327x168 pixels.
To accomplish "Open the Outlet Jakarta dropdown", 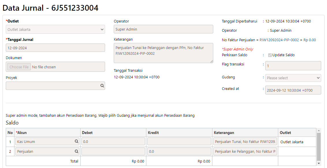I will (55, 29).
